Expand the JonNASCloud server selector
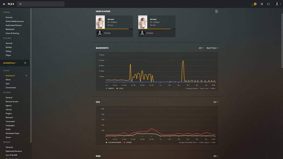 10,63
